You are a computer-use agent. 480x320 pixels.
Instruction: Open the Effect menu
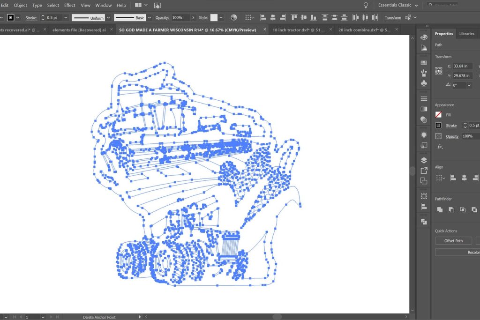click(x=69, y=5)
